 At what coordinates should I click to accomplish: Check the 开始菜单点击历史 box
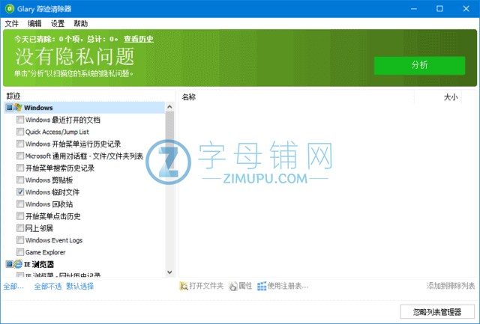[x=20, y=216]
